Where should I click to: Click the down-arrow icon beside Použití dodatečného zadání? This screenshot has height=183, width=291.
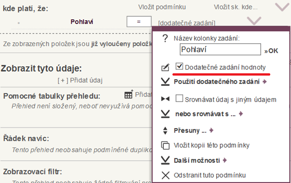165,82
